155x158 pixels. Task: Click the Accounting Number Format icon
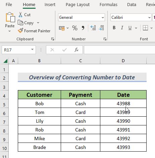click(62, 28)
